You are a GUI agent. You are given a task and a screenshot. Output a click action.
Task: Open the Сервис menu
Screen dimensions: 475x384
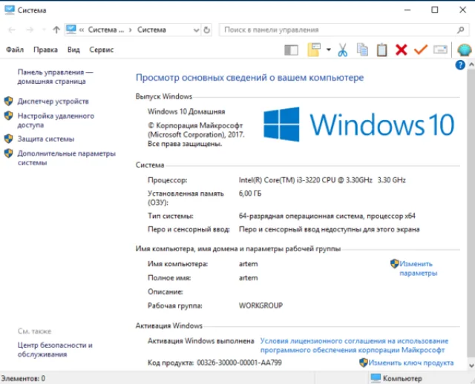(101, 50)
